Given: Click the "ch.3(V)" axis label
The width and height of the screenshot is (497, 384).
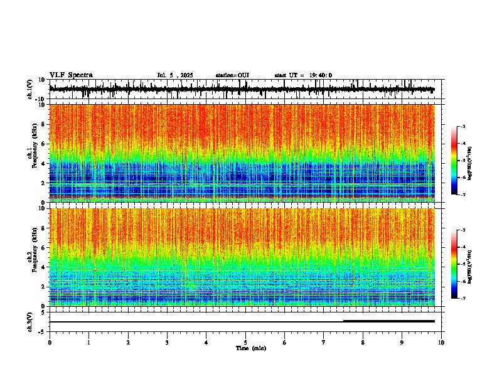Looking at the screenshot, I should click(30, 322).
